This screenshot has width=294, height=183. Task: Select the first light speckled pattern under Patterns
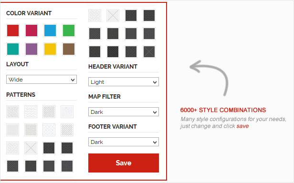tap(12, 112)
